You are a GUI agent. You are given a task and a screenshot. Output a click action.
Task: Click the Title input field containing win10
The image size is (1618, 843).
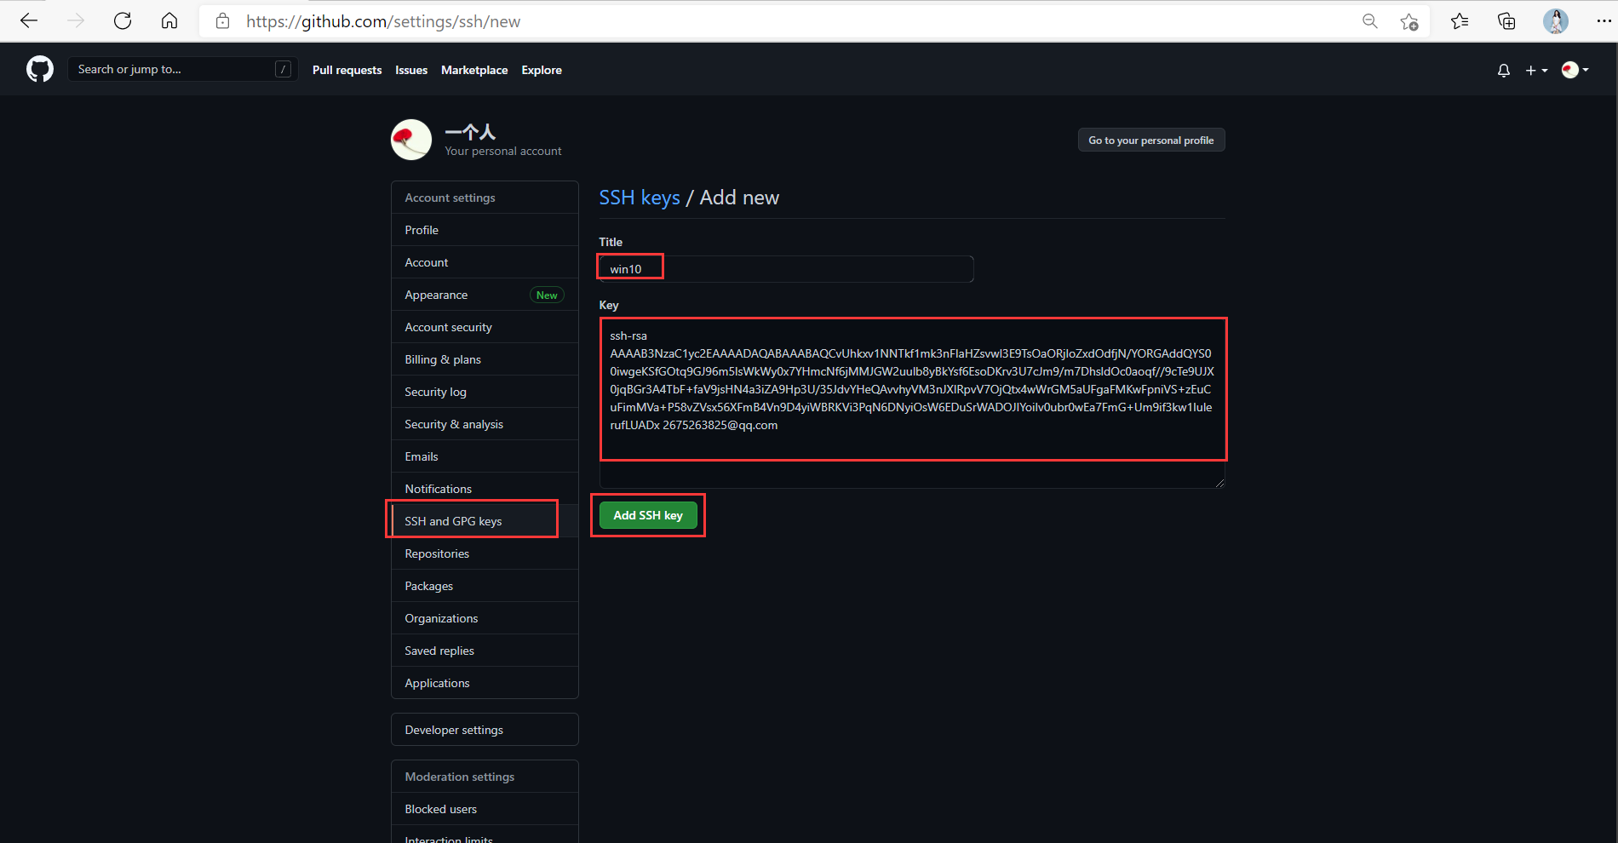coord(785,269)
